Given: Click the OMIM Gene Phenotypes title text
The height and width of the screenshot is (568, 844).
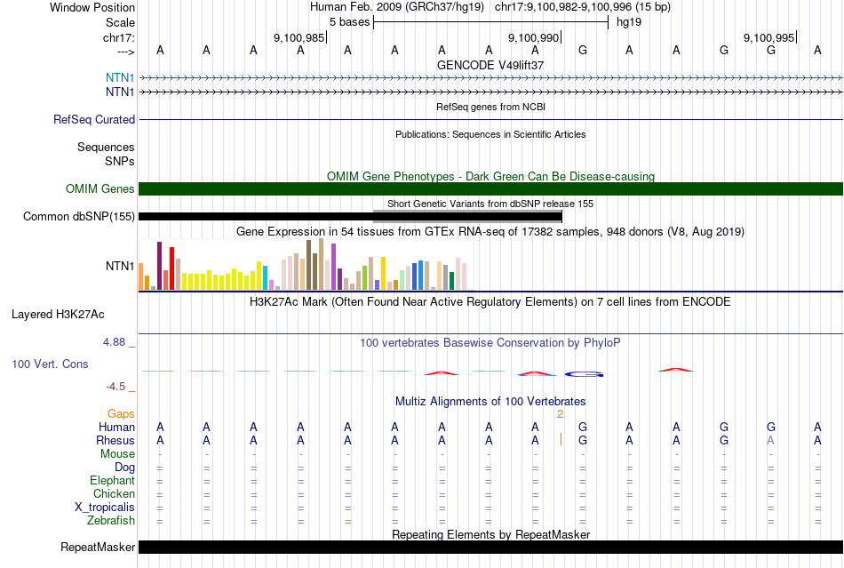Looking at the screenshot, I should [490, 176].
